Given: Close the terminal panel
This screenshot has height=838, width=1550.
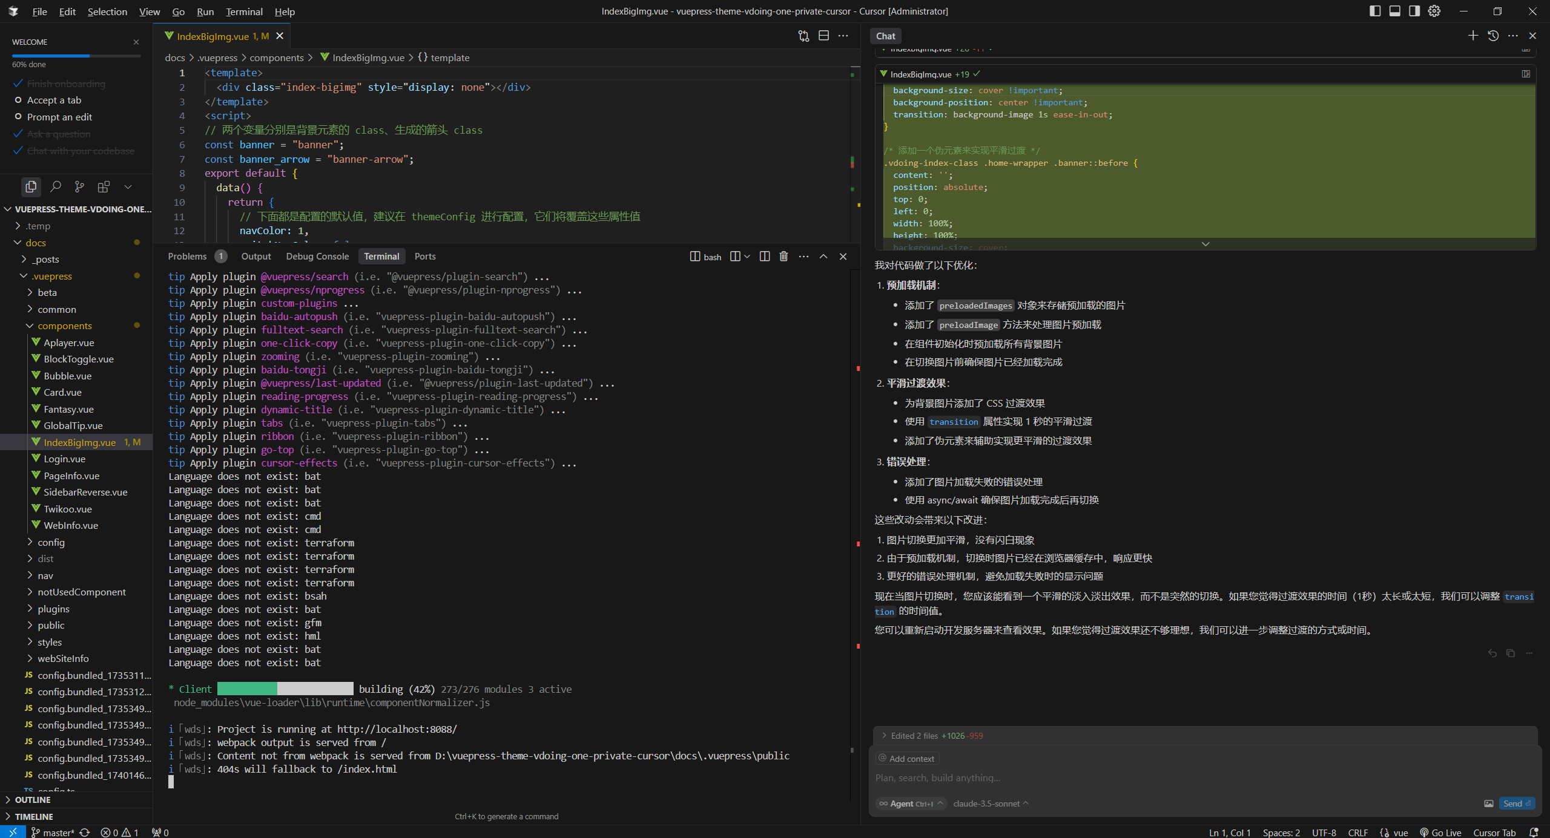Looking at the screenshot, I should point(843,257).
